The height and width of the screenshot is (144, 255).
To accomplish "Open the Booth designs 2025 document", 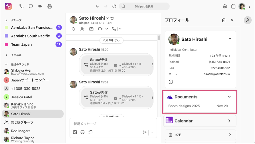I will coord(184,106).
